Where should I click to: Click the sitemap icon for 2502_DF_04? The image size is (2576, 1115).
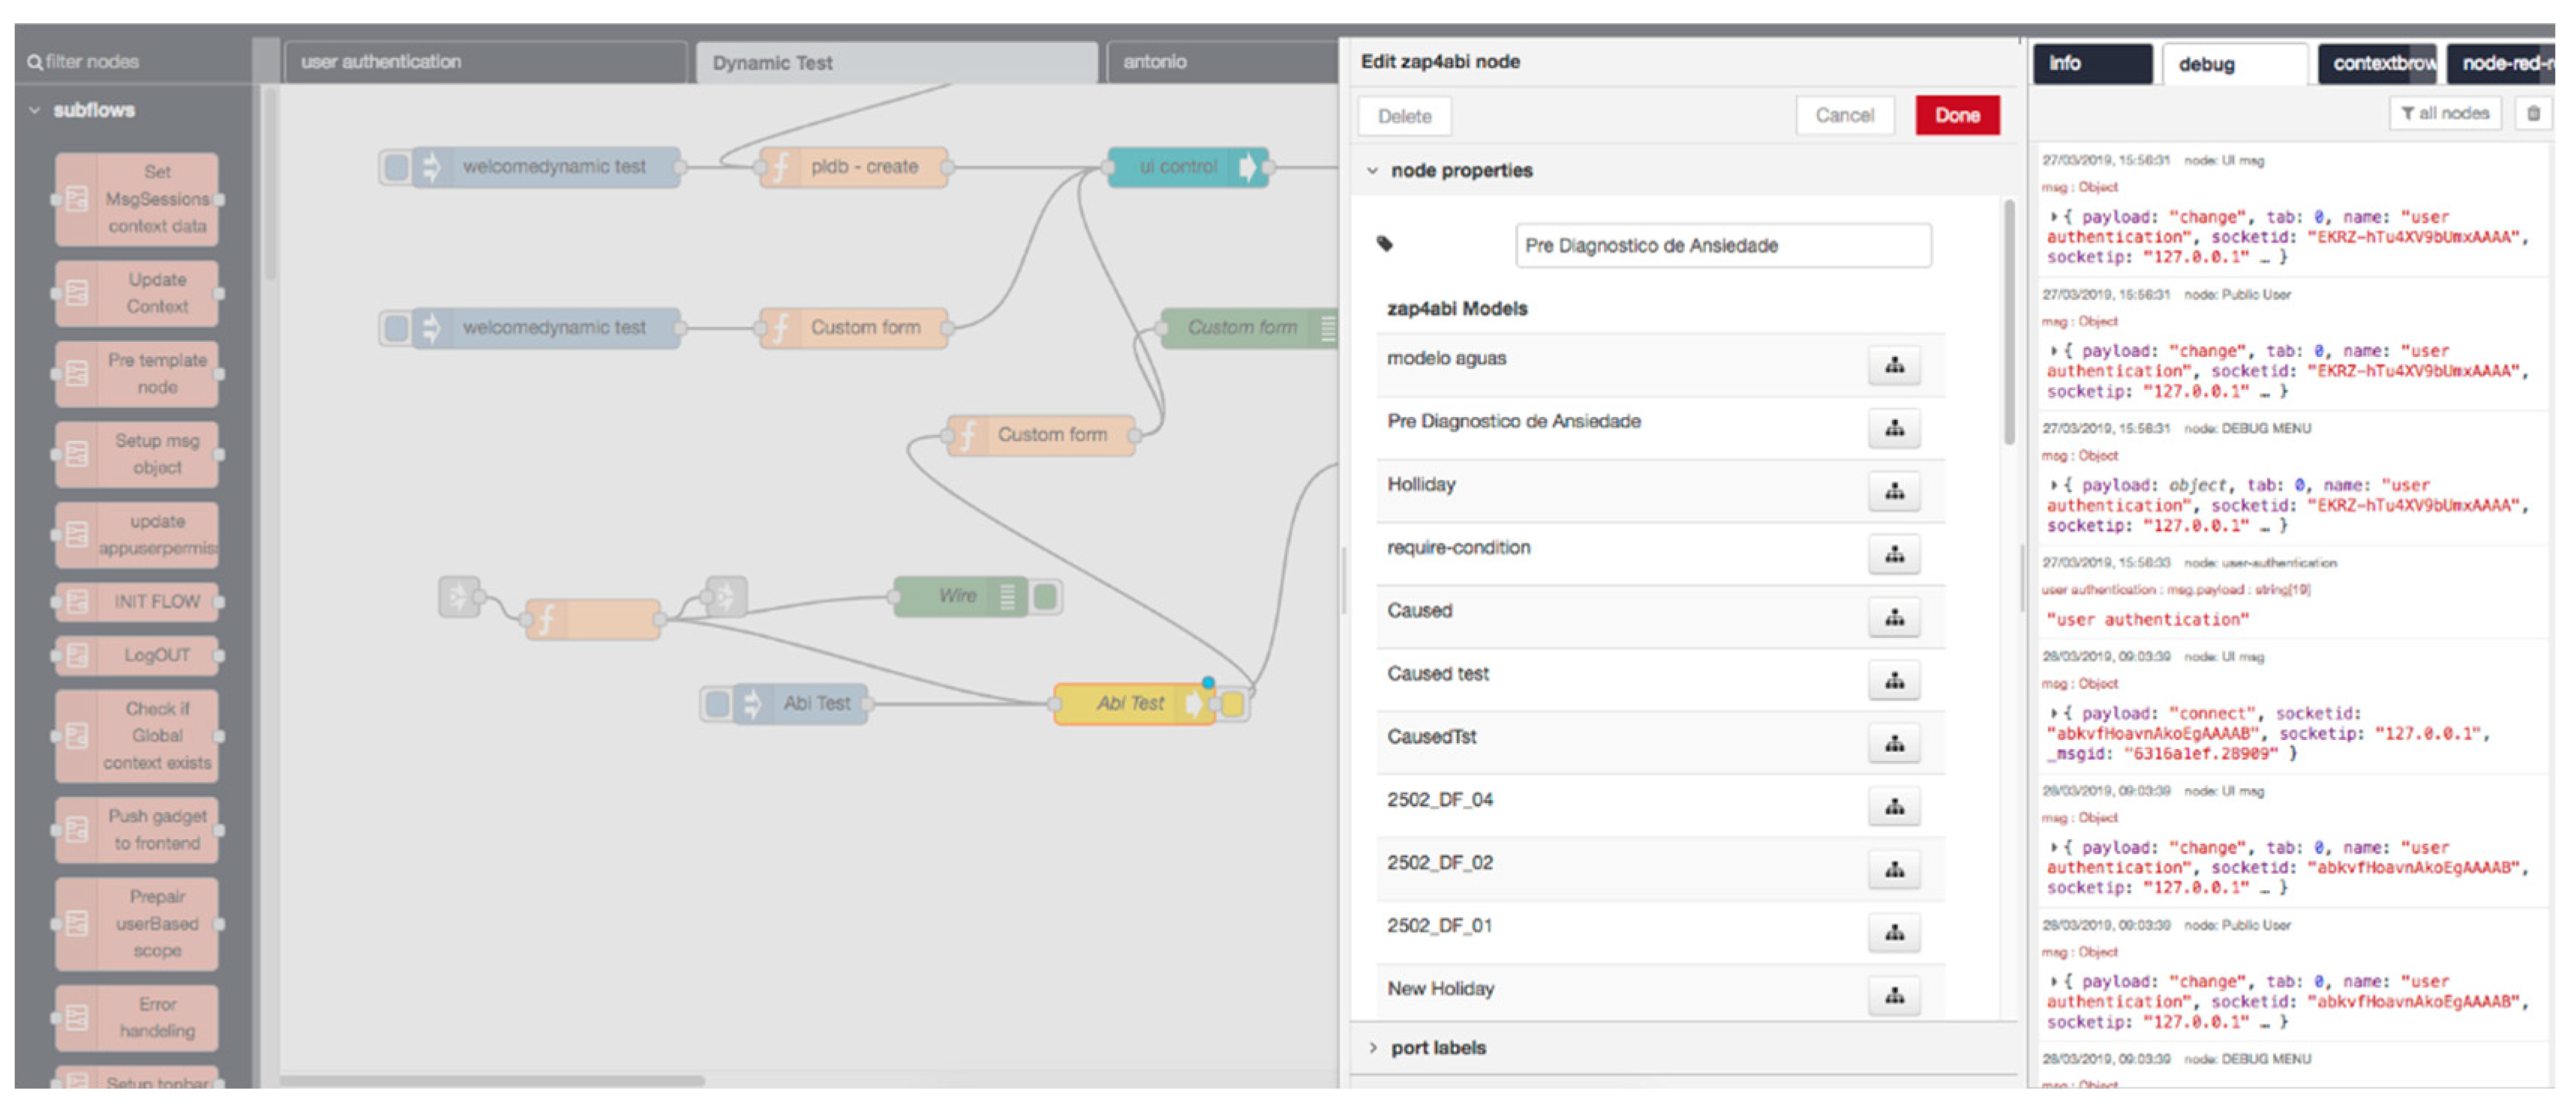[1893, 807]
